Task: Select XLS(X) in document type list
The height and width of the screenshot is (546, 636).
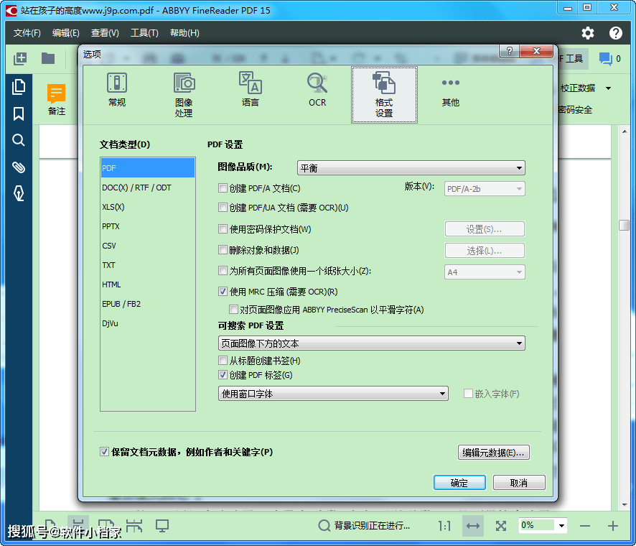Action: [x=148, y=207]
